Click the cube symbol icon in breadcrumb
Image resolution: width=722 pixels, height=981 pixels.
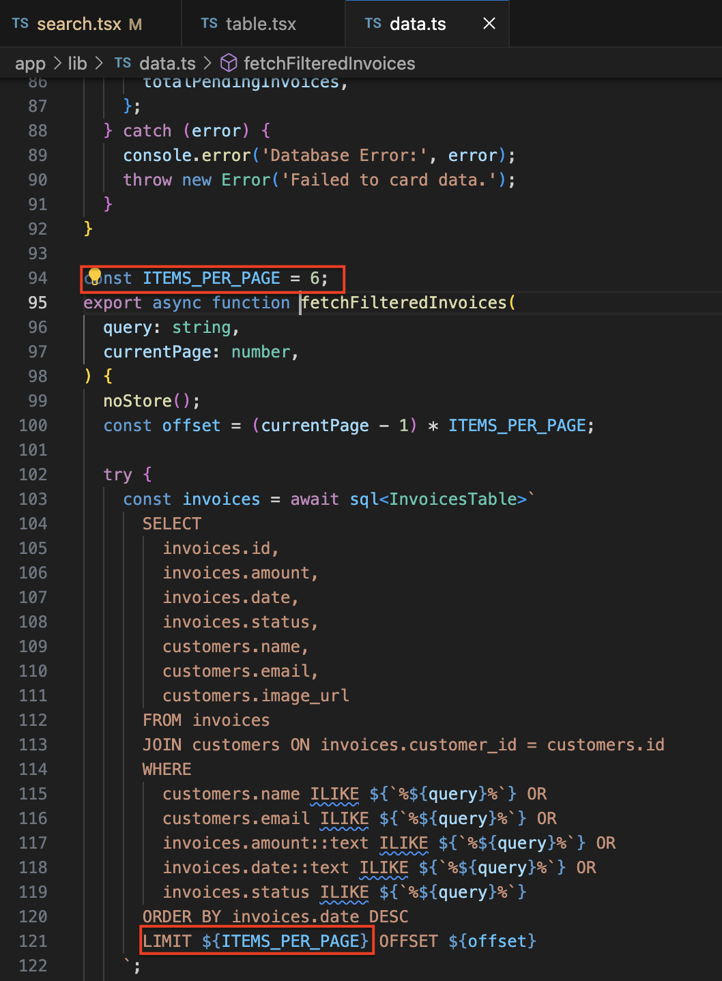tap(229, 63)
